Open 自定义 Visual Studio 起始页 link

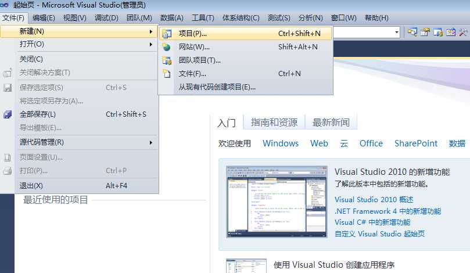(379, 234)
